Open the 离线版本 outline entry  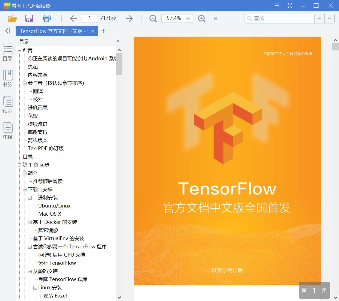[38, 140]
